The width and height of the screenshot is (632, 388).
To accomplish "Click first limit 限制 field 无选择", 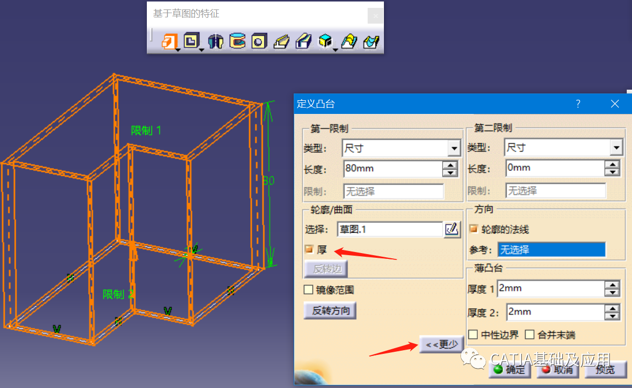I will [x=393, y=191].
